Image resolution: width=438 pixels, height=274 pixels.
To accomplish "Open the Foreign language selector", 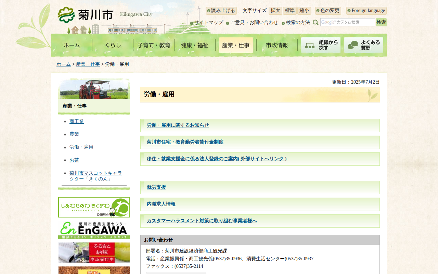I will coord(366,11).
